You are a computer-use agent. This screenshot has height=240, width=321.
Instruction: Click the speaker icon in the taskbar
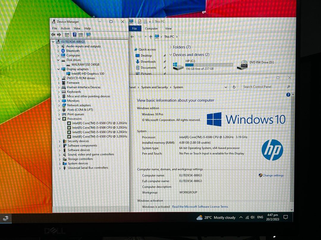click(252, 217)
